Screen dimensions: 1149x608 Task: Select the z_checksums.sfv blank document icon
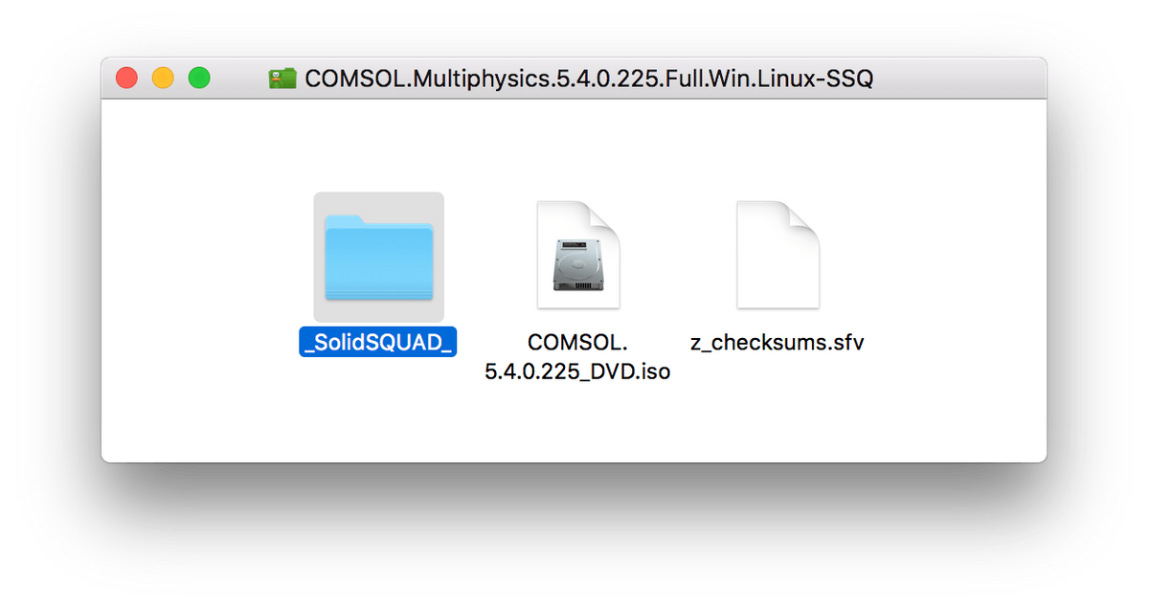pos(777,255)
